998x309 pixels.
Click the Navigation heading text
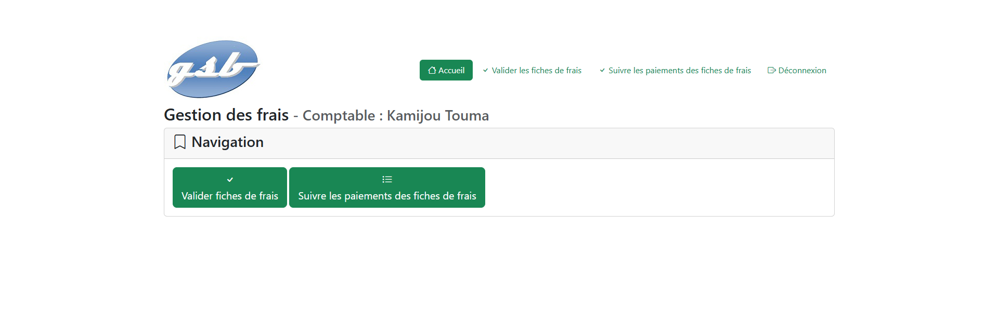227,142
